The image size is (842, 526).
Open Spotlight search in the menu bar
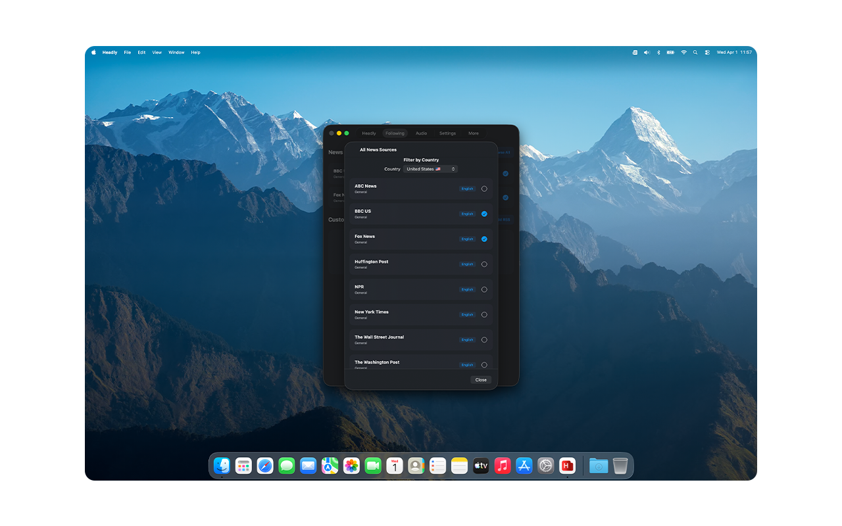point(695,53)
